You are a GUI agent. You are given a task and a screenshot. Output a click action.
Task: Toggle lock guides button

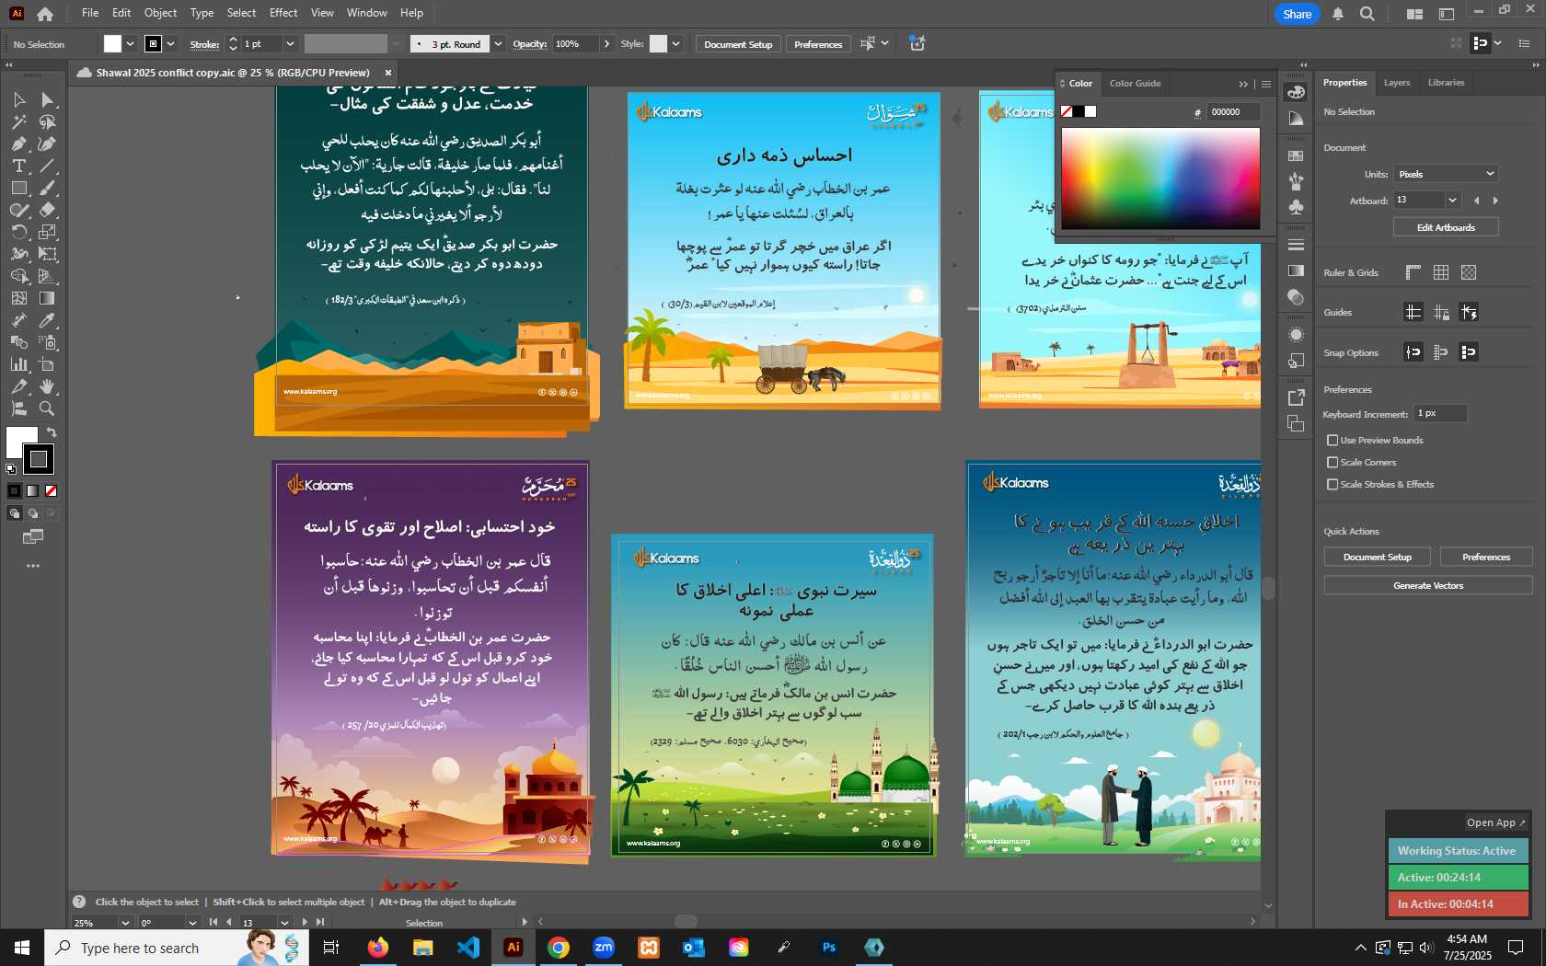click(x=1441, y=312)
